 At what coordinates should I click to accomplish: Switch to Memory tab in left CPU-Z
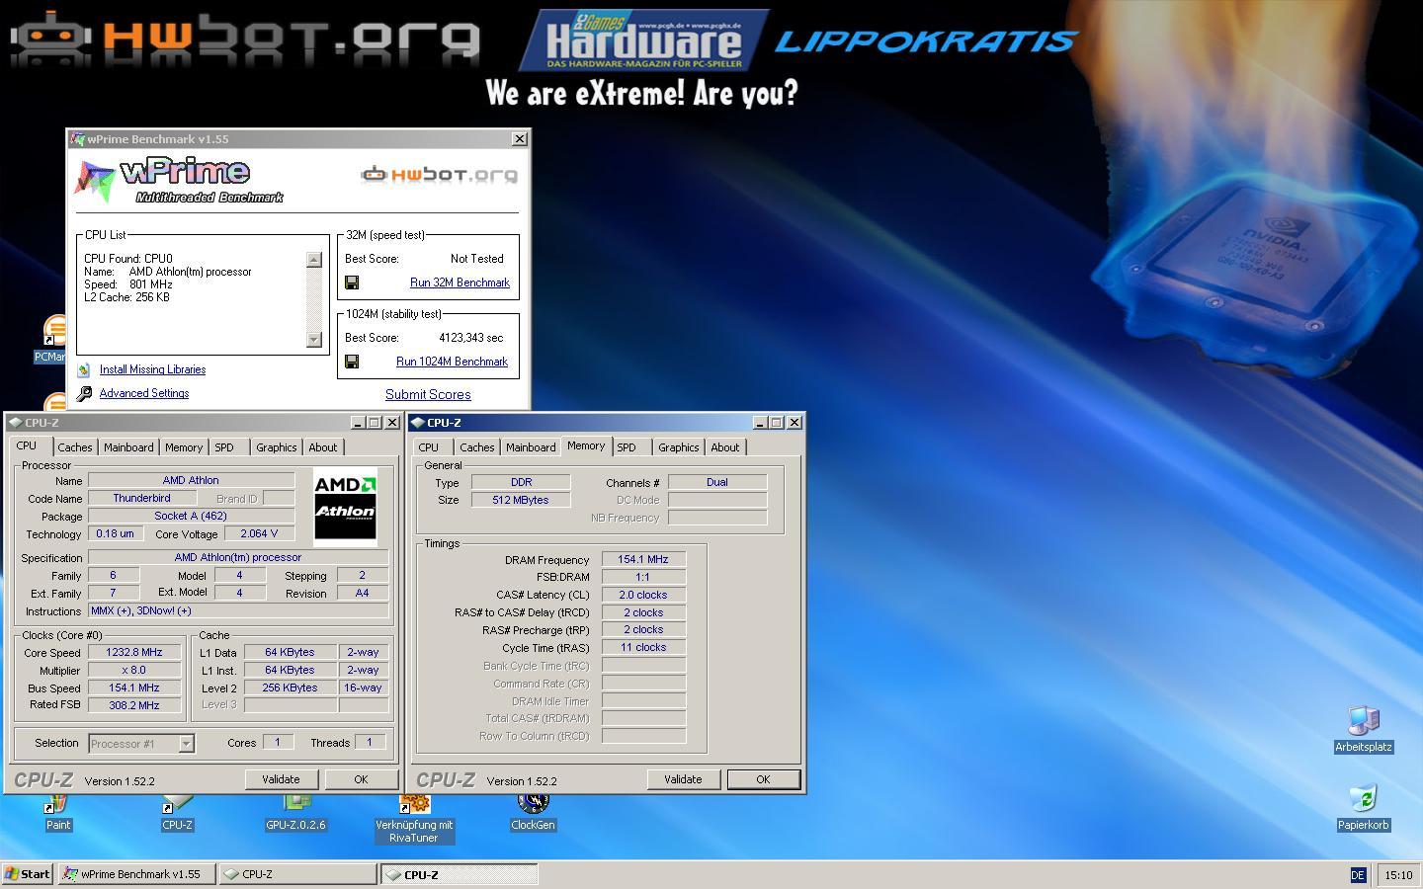pos(184,447)
